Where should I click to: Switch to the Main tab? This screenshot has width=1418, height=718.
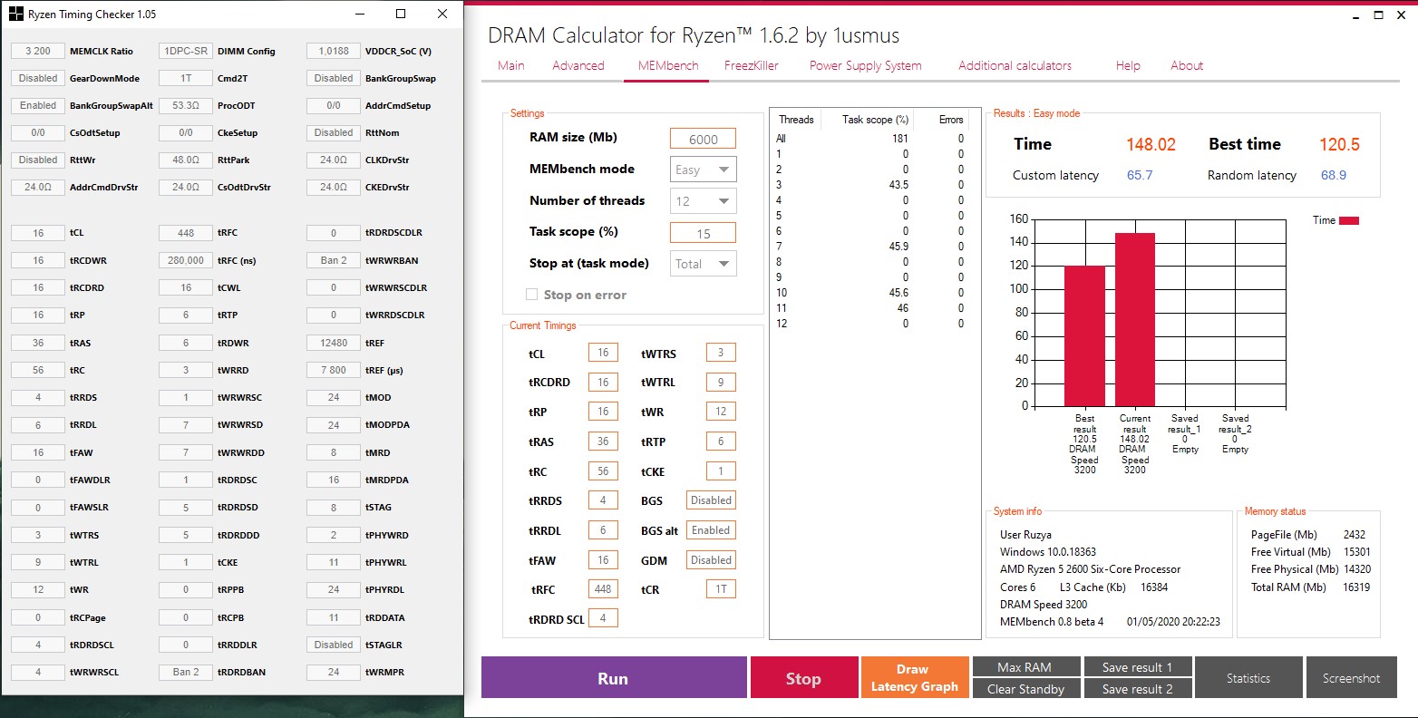click(x=511, y=65)
